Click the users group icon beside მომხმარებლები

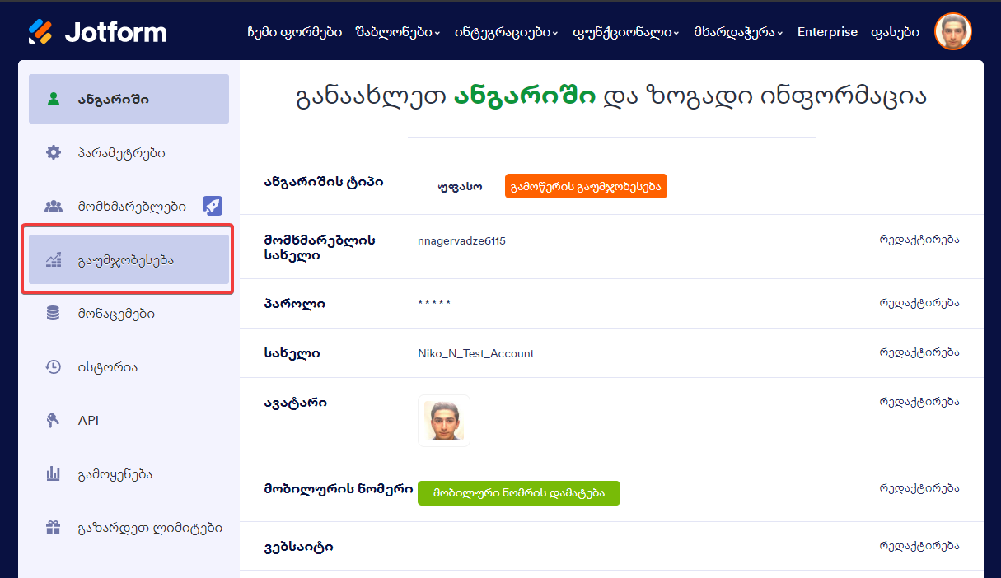54,206
